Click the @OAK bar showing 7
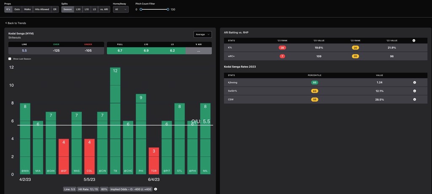The height and width of the screenshot is (194, 432). (x=51, y=143)
